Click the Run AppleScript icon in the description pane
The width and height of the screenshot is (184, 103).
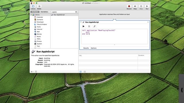33,51
